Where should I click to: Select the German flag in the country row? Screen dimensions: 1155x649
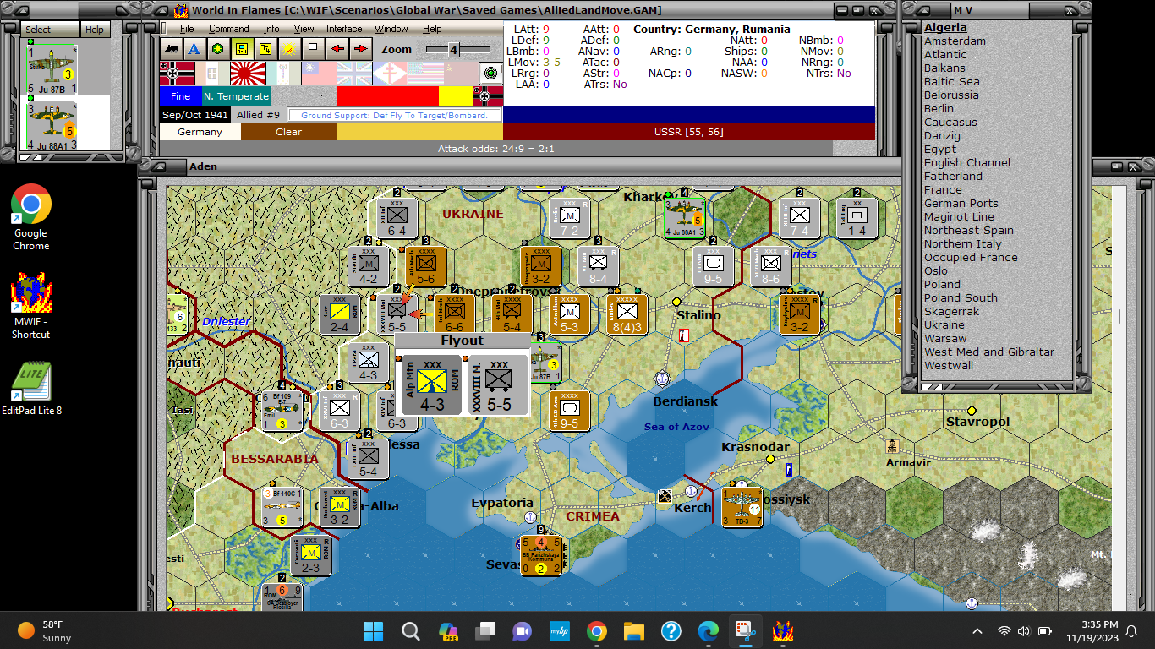177,74
